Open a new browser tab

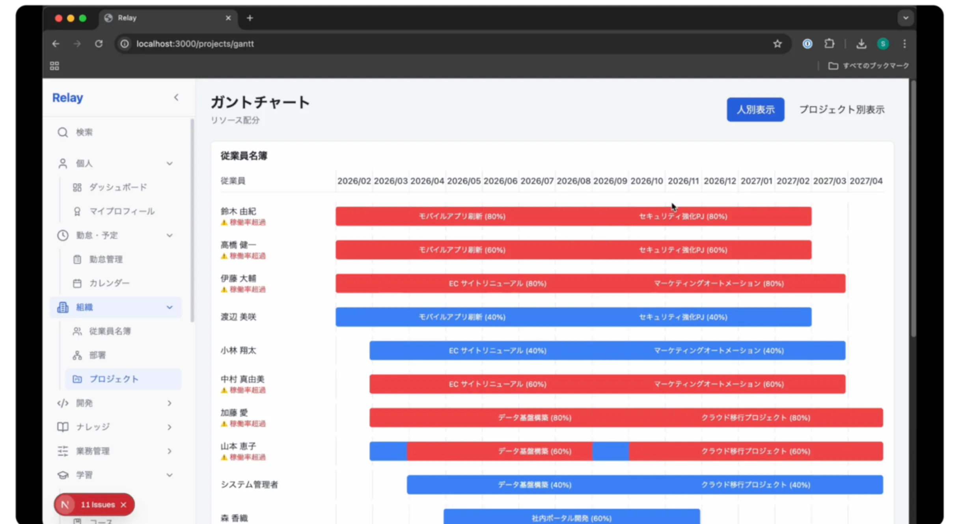coord(250,18)
